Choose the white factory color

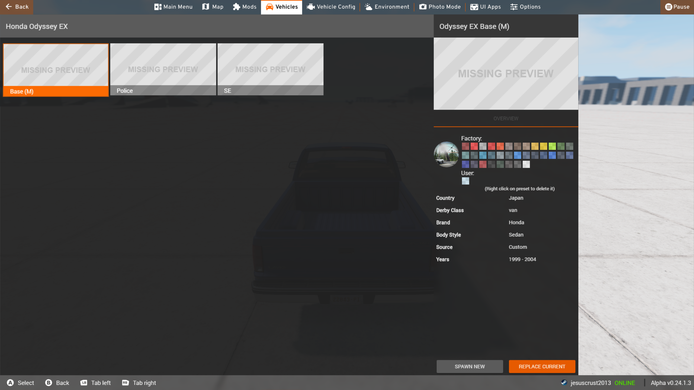click(526, 164)
